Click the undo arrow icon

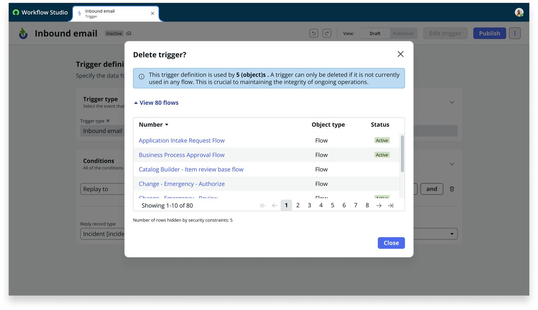[x=314, y=33]
